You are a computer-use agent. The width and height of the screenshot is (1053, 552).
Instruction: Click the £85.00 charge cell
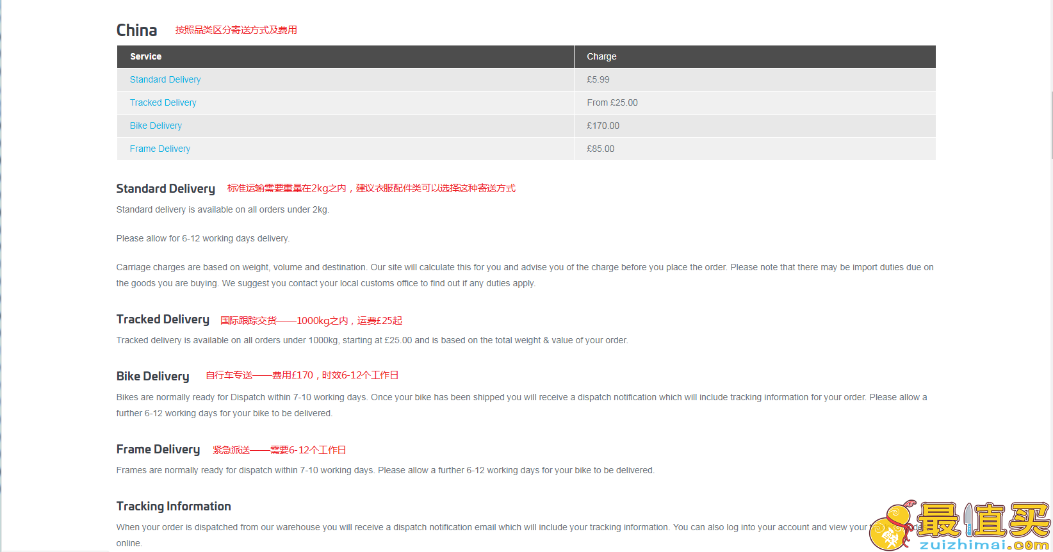tap(755, 149)
